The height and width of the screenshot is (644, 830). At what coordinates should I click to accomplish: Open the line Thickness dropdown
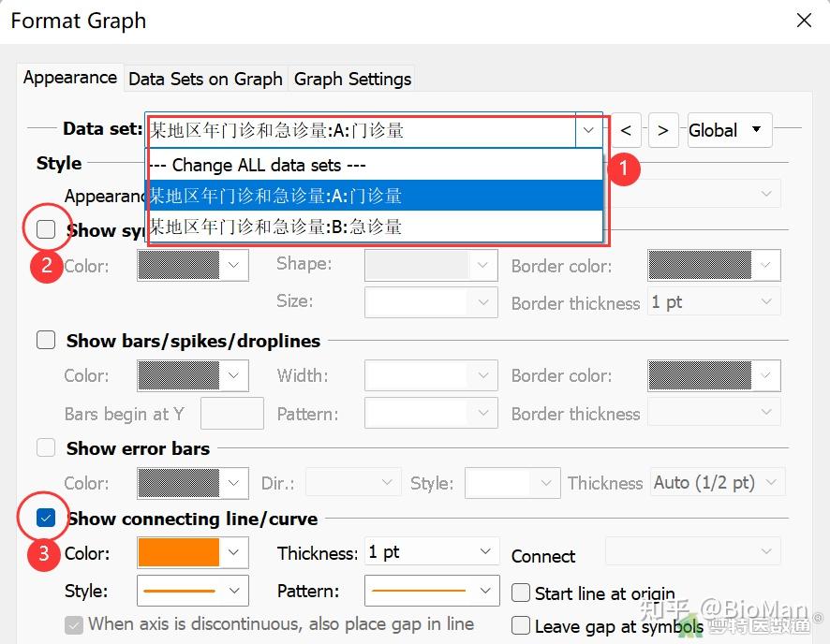(x=431, y=552)
